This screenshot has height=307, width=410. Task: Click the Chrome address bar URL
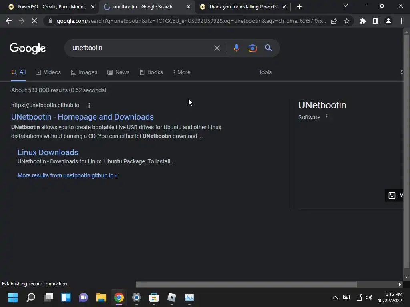click(x=191, y=21)
